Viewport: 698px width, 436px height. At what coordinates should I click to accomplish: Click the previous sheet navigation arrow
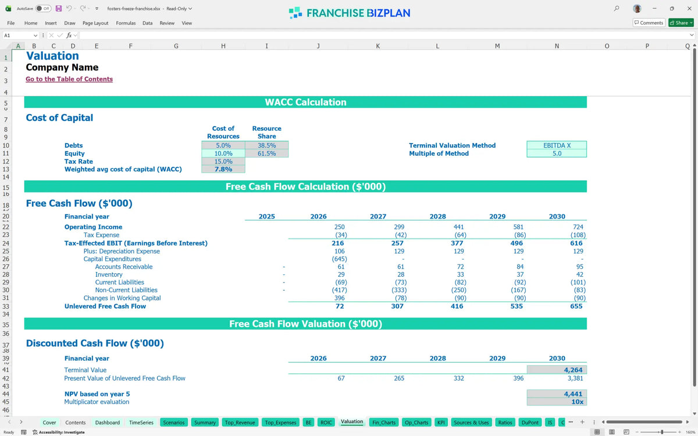(9, 422)
